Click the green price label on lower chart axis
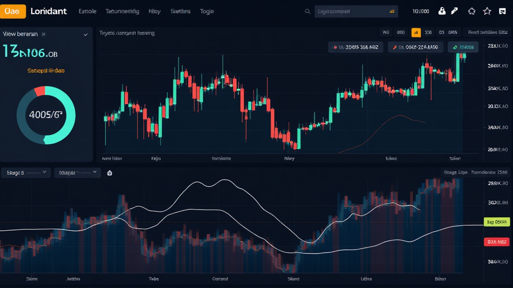This screenshot has width=513, height=288. pos(496,221)
